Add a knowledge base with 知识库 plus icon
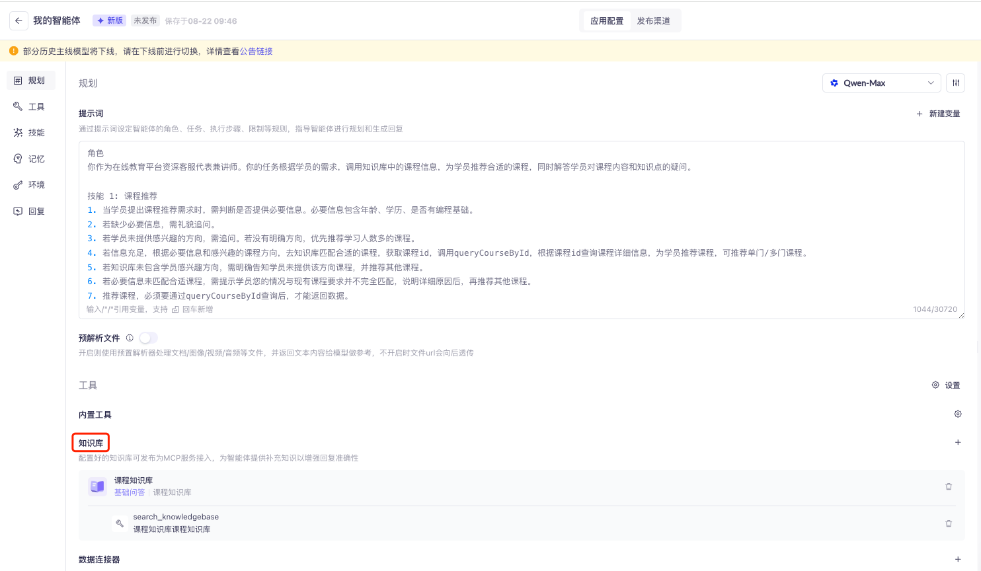Image resolution: width=981 pixels, height=571 pixels. point(958,443)
